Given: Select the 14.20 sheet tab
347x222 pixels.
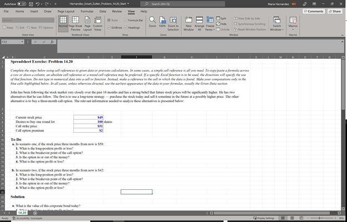Looking at the screenshot, I should pyautogui.click(x=22, y=213).
